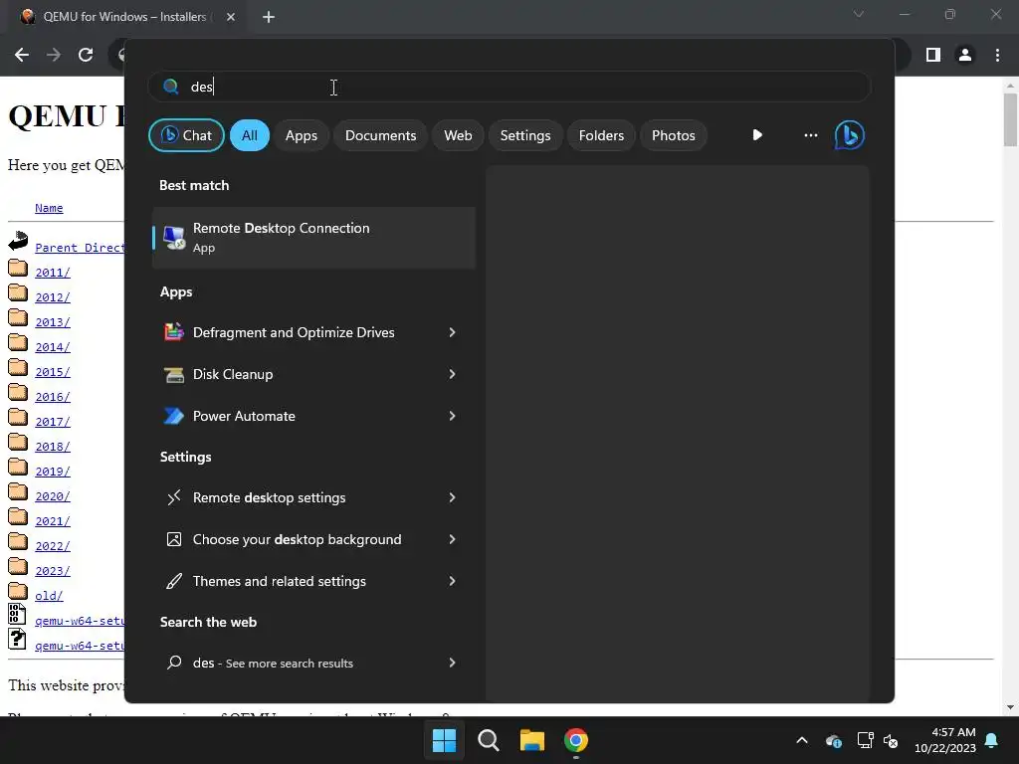The image size is (1019, 764).
Task: Open the old/ directory link
Action: (x=49, y=595)
